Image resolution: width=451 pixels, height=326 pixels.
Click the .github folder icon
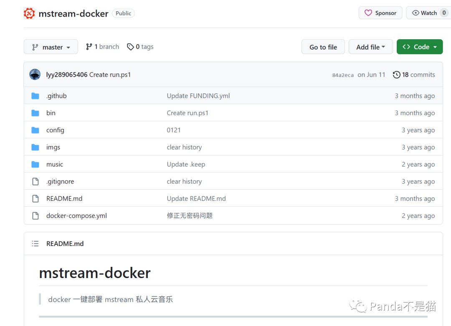[x=35, y=95]
